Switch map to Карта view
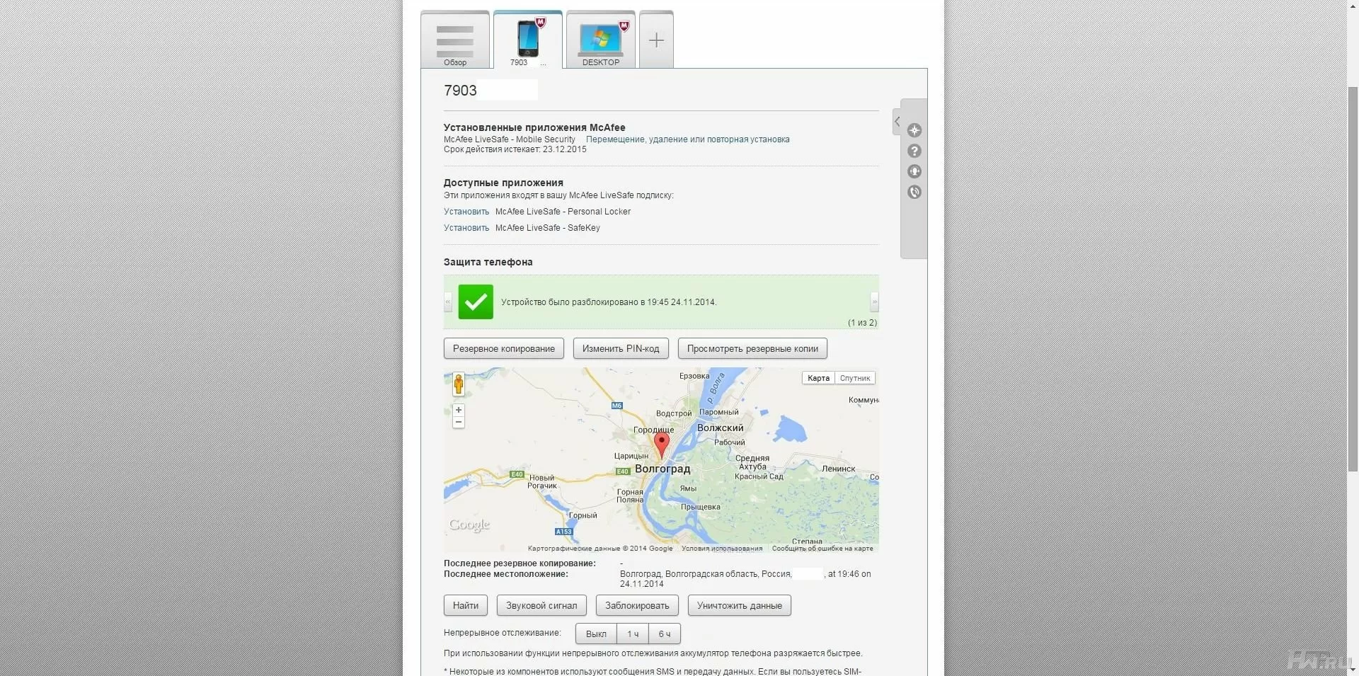Screen dimensions: 1359x676 tap(818, 378)
